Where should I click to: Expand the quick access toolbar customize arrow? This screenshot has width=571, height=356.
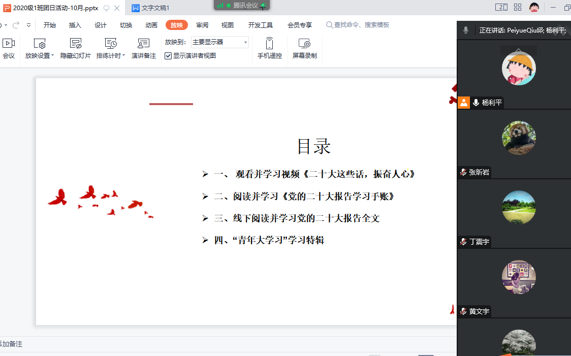28,25
